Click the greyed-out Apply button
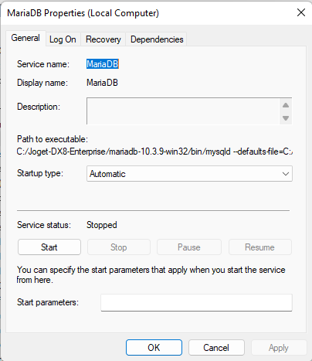This screenshot has width=312, height=361. pos(279,348)
